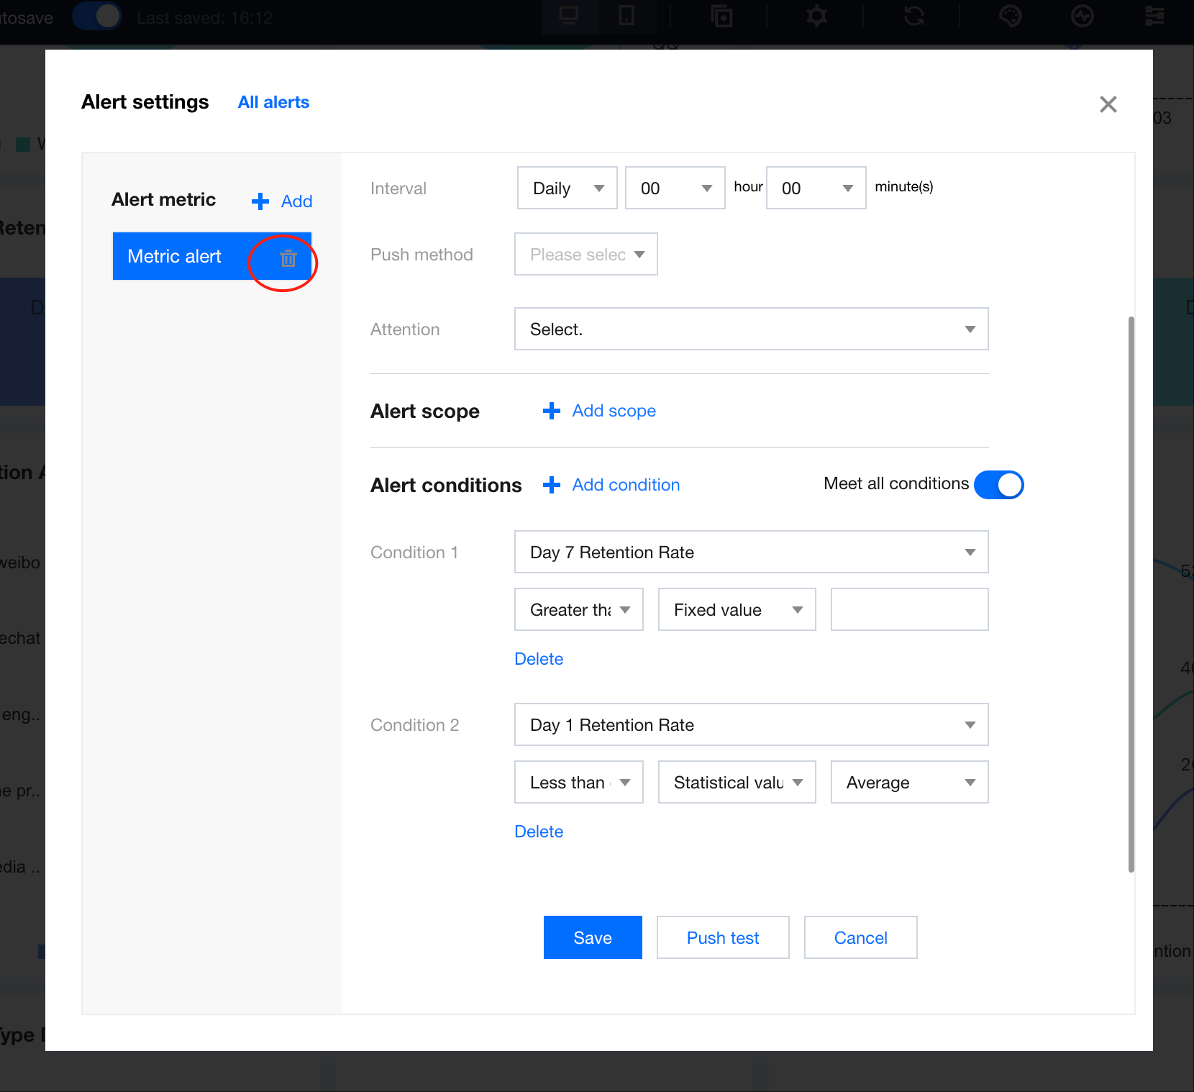Click the plus icon beside Add scope

click(x=552, y=411)
